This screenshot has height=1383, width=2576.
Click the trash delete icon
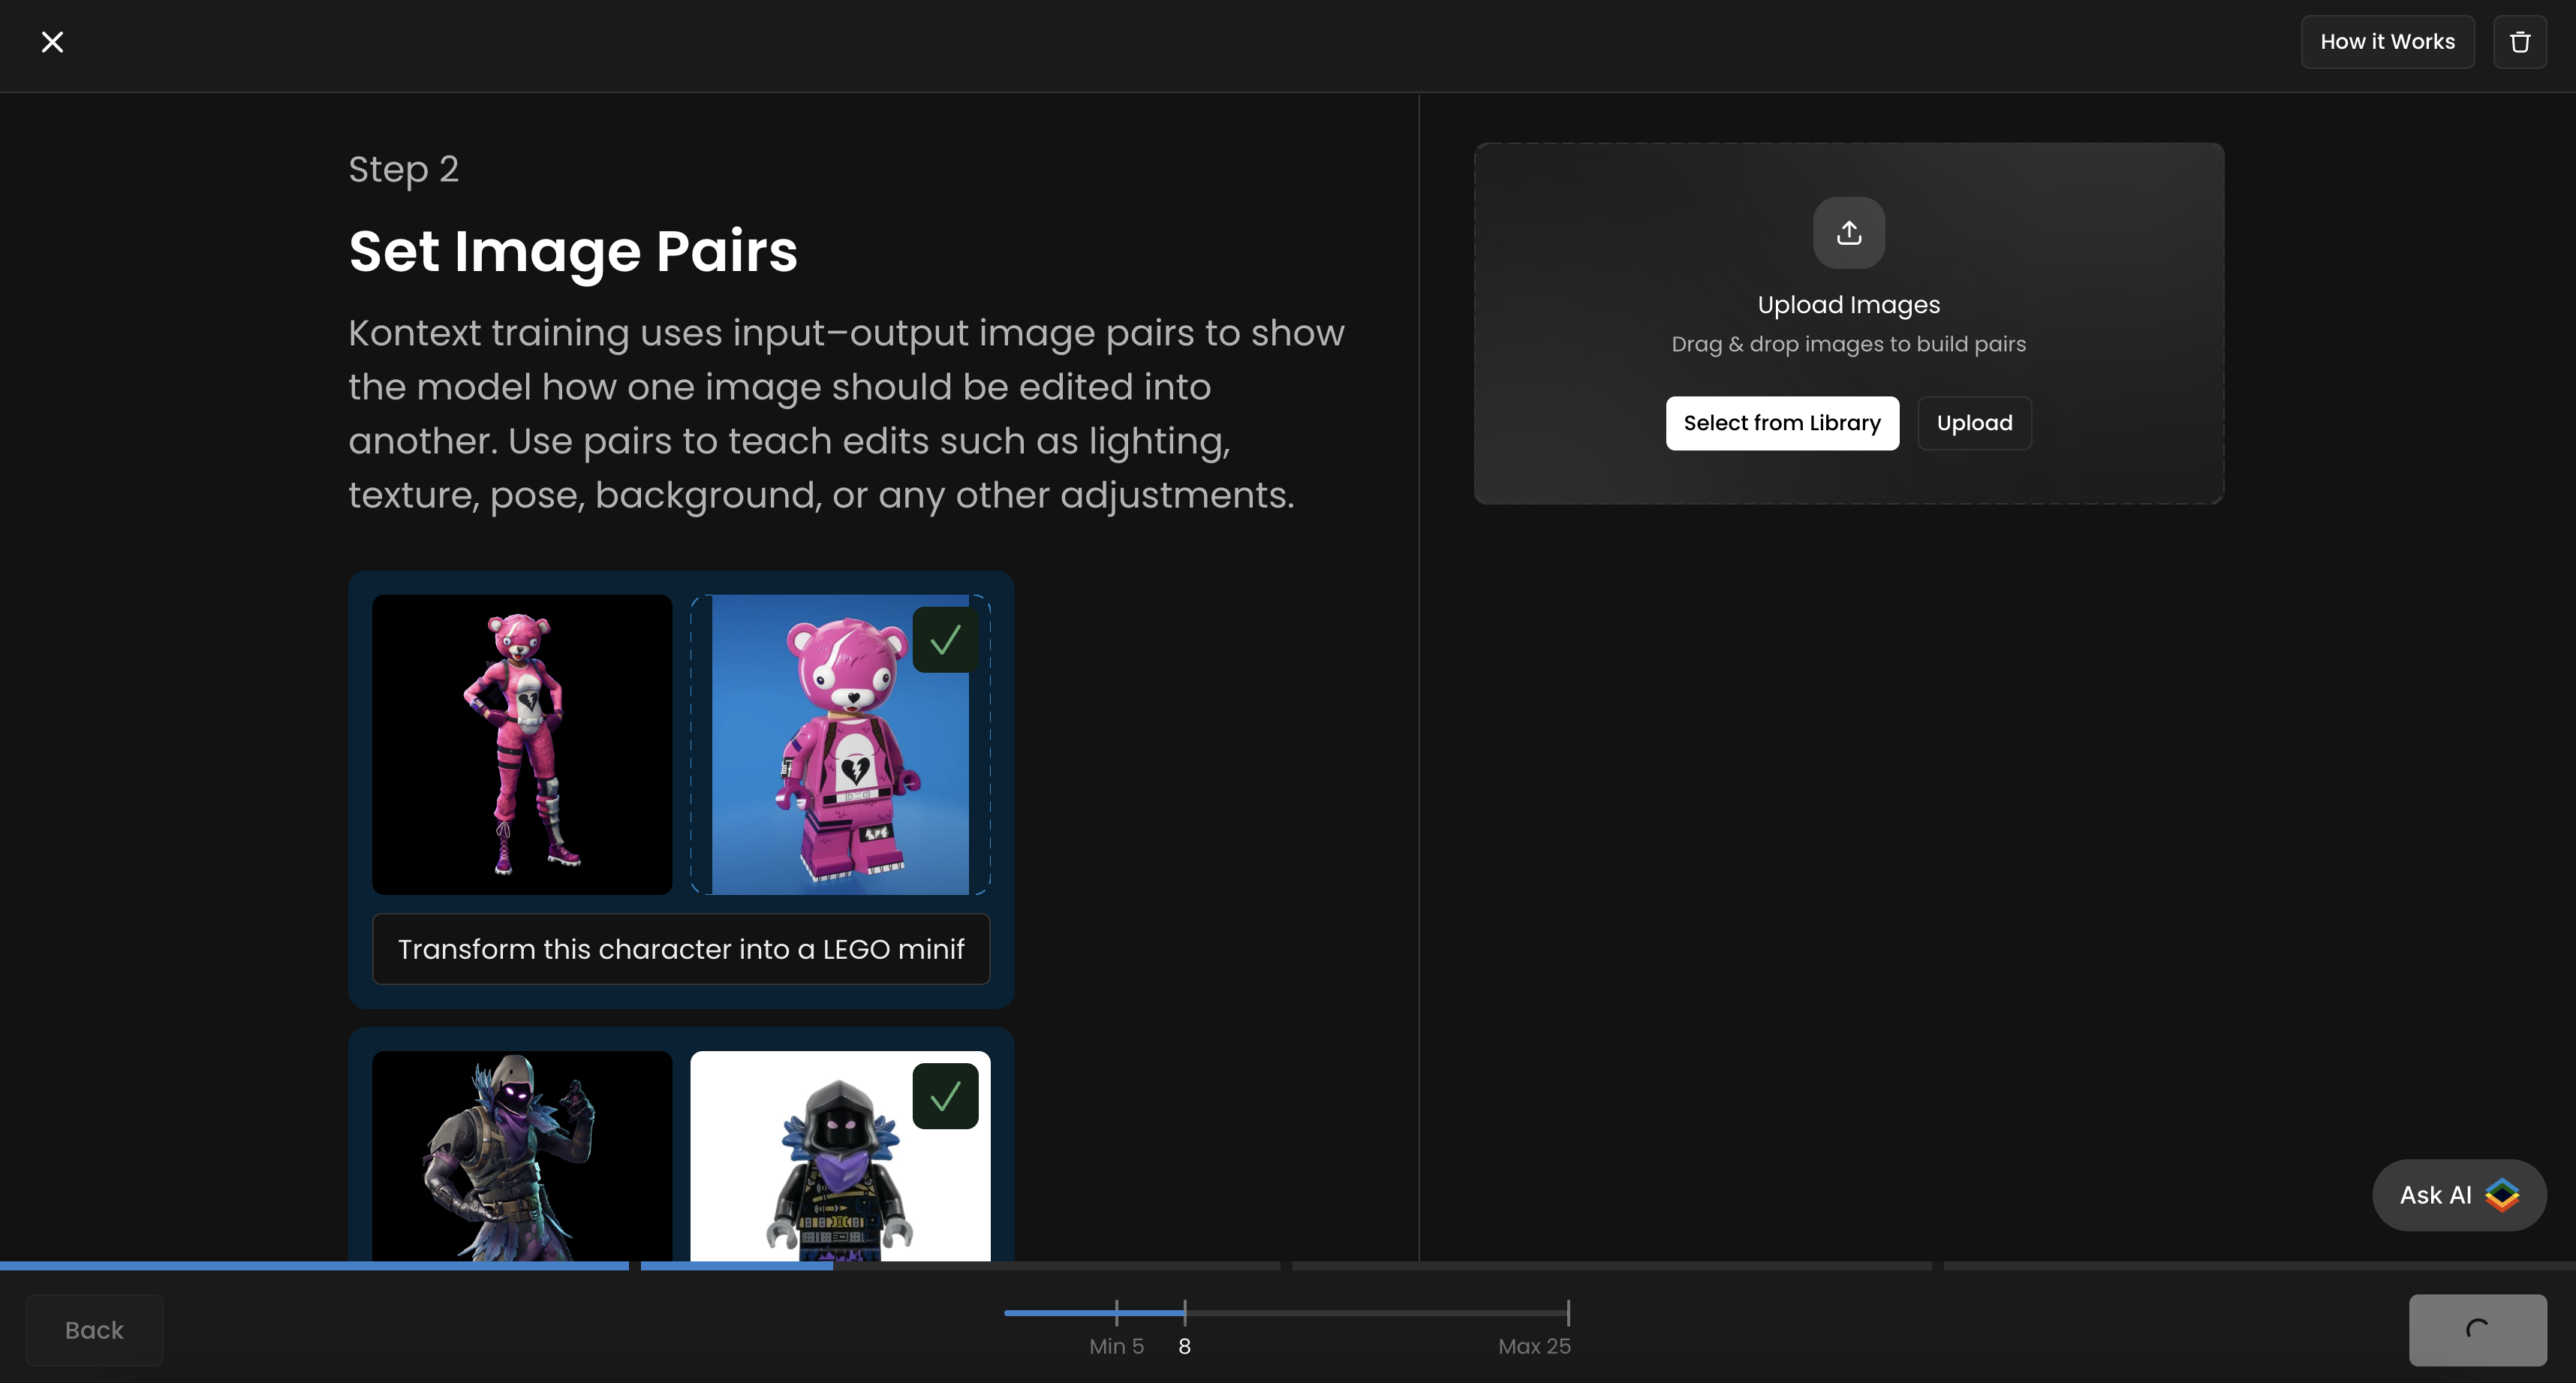(2519, 42)
